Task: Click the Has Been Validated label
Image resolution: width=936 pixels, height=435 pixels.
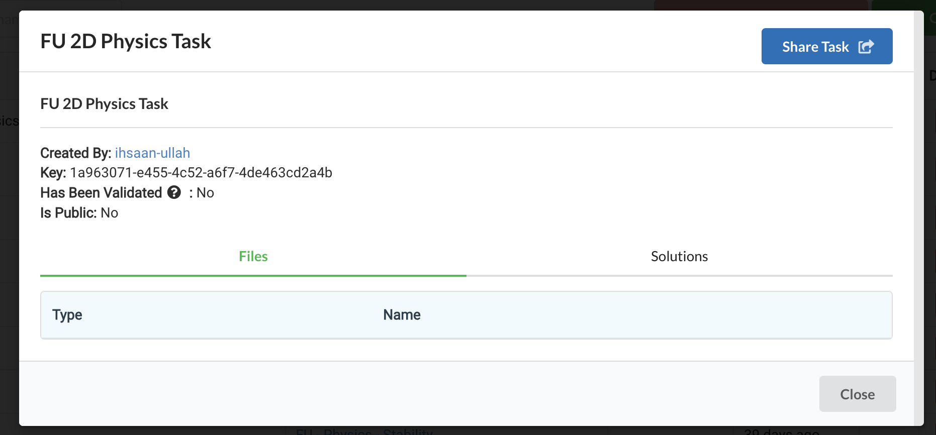Action: 101,192
